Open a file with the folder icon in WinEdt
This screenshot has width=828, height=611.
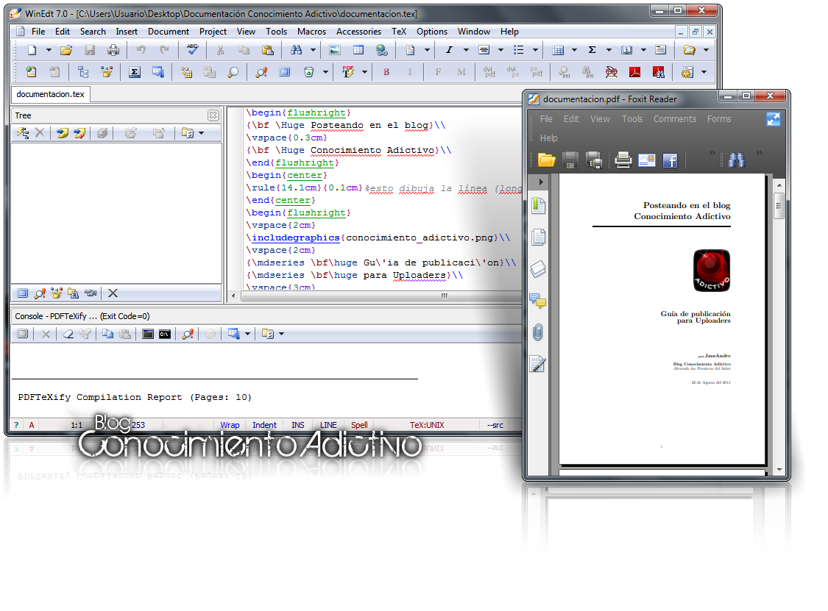(x=66, y=50)
